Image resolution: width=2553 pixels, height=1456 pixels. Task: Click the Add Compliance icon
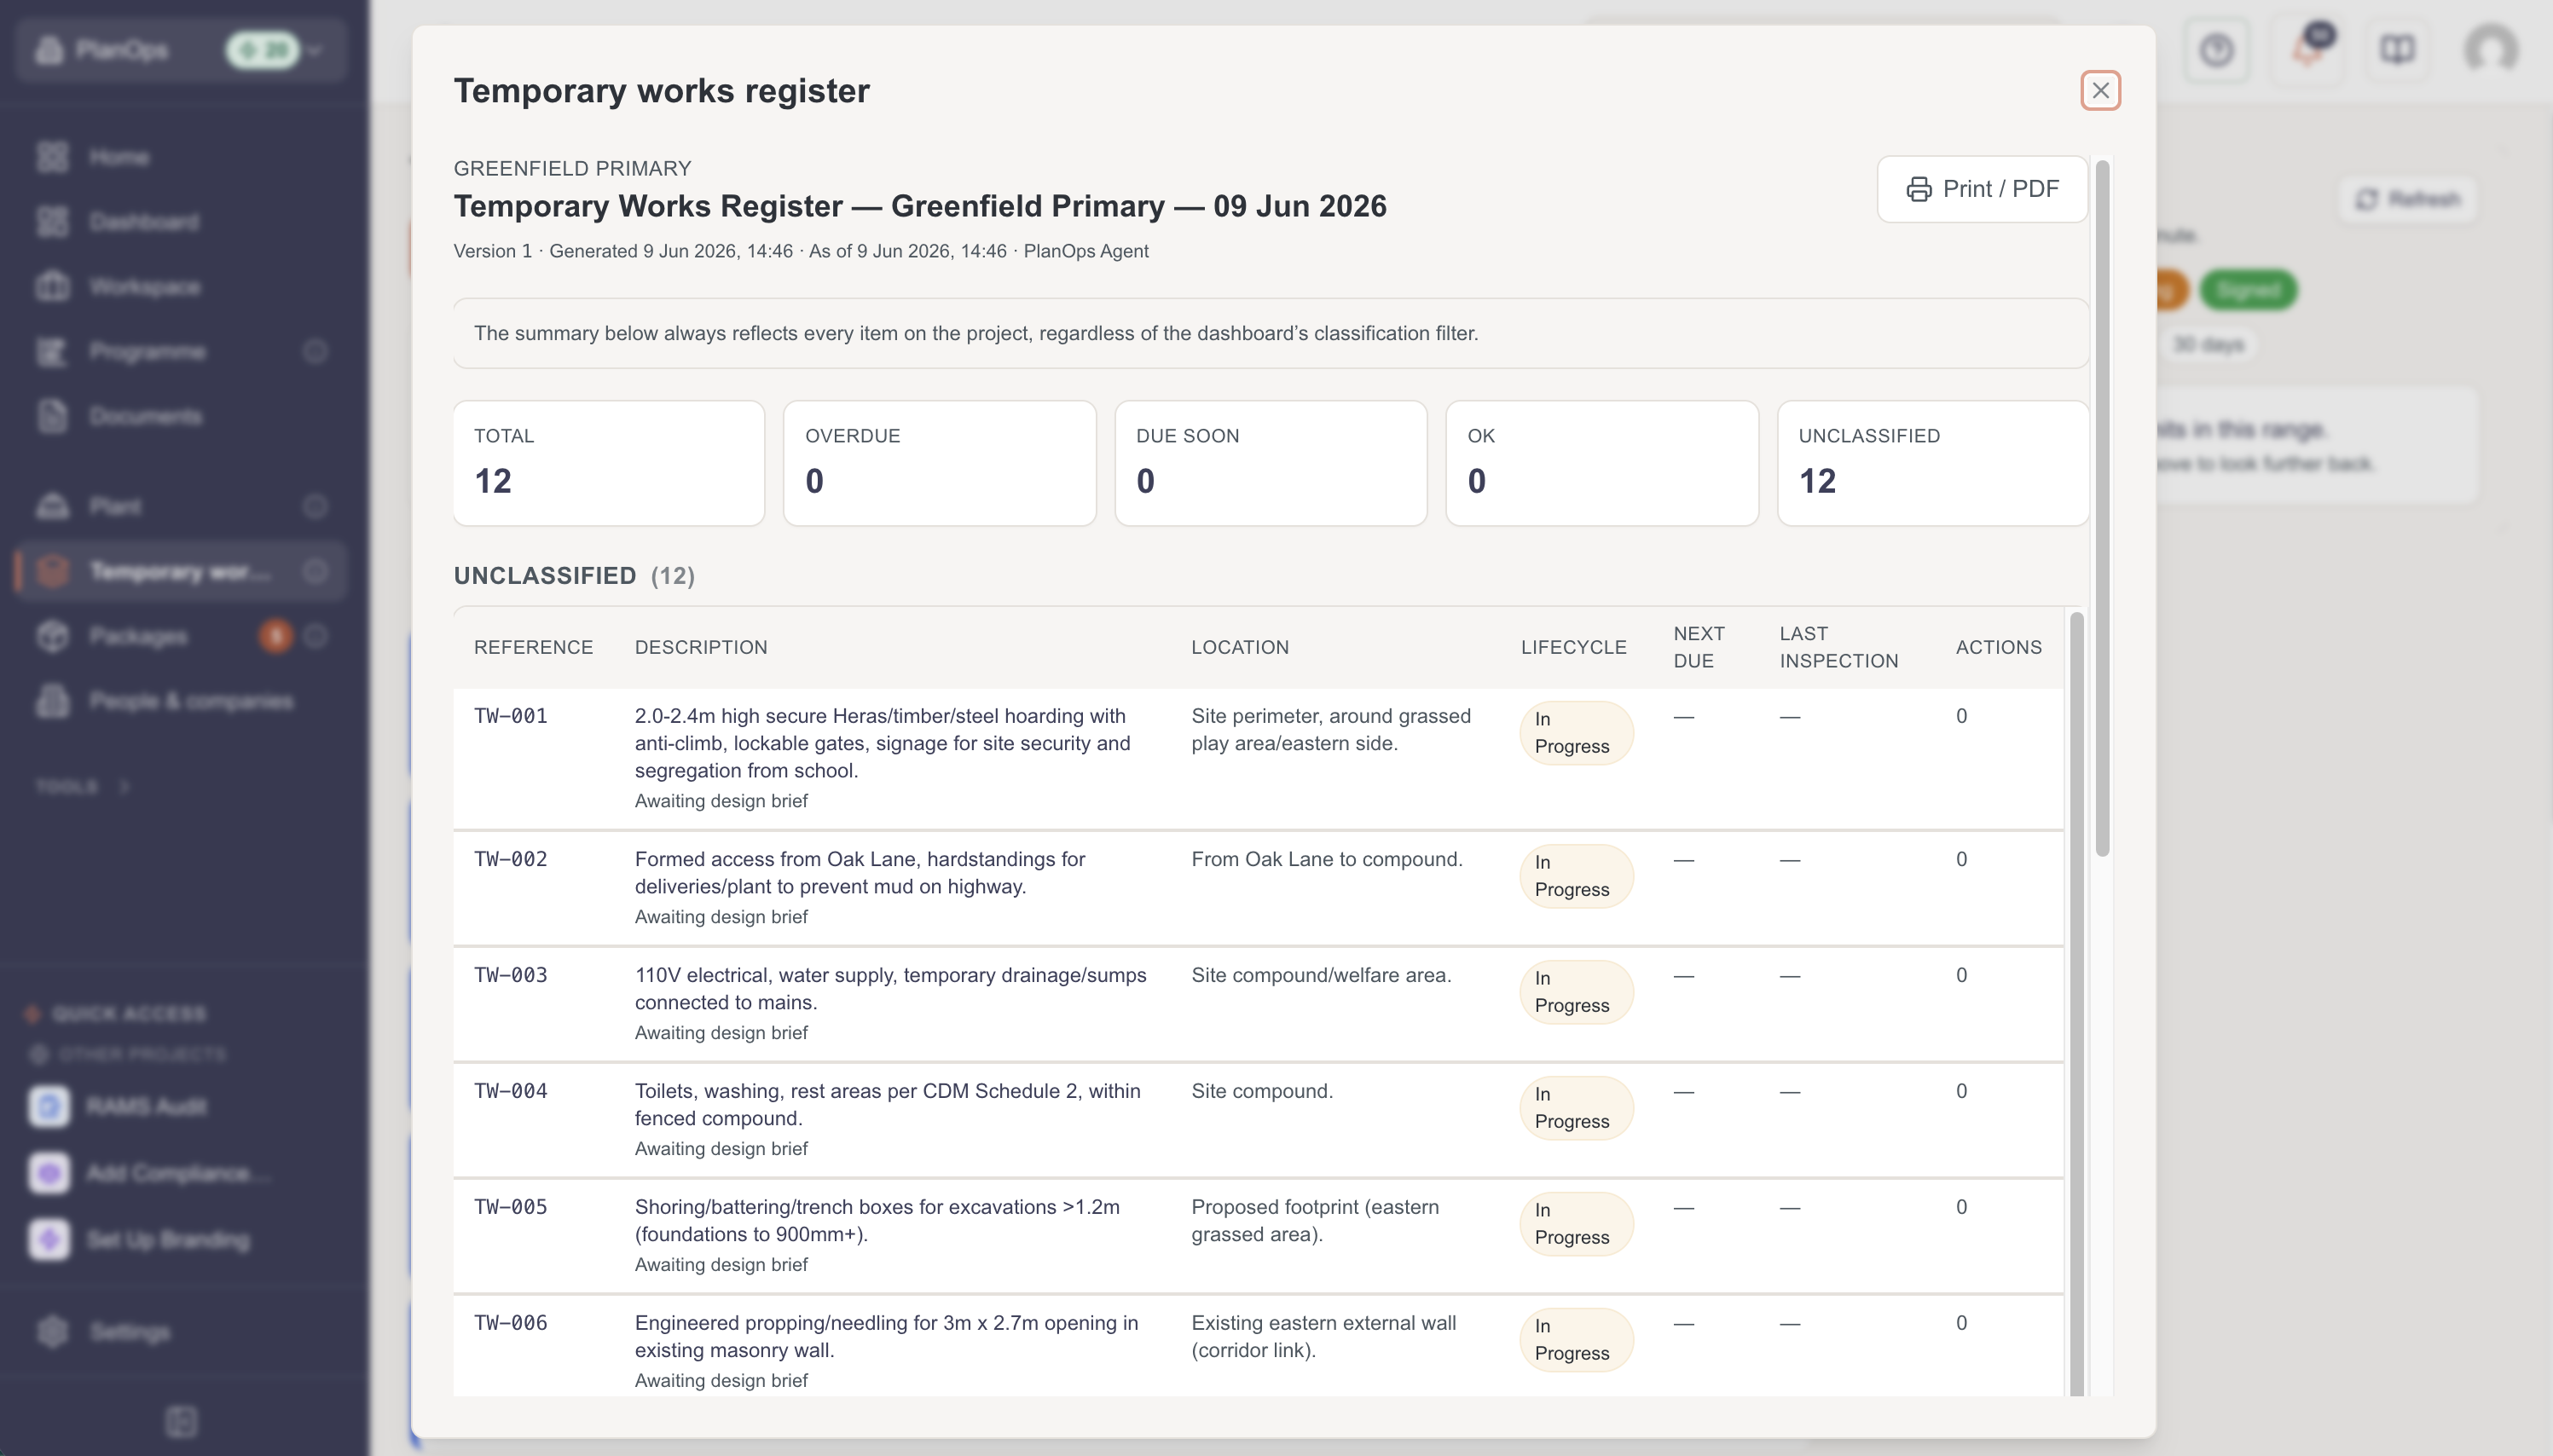pyautogui.click(x=49, y=1173)
